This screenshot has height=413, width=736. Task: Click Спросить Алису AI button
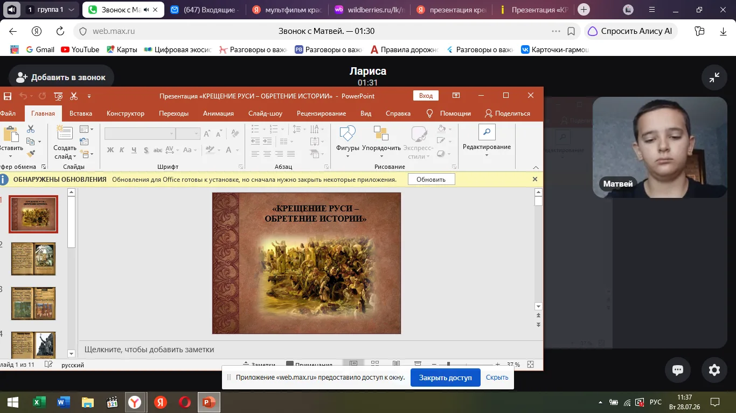click(631, 31)
